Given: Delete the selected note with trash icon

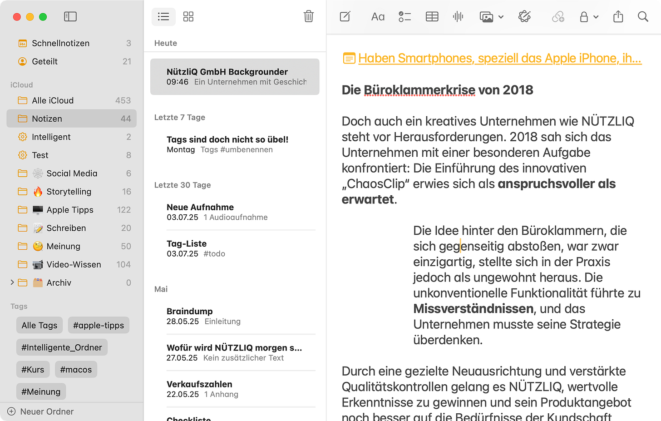Looking at the screenshot, I should tap(309, 16).
